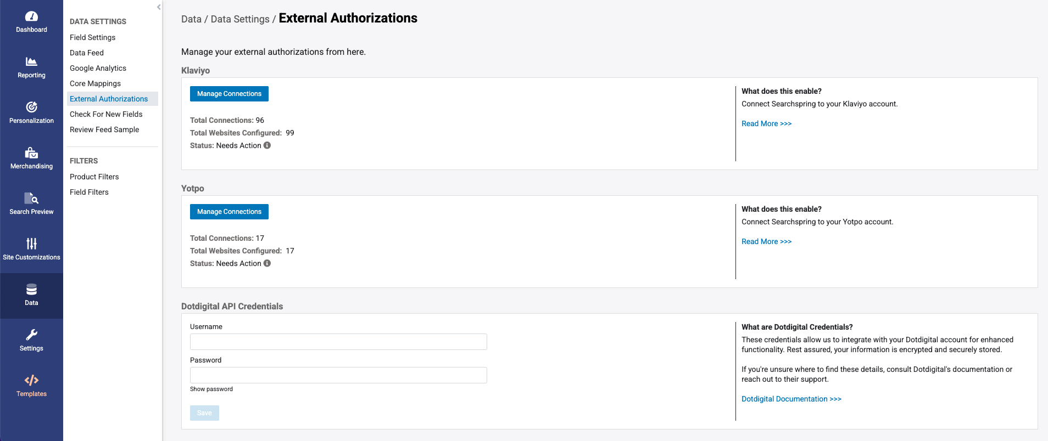Toggle Show password for Dotdigital

click(211, 389)
